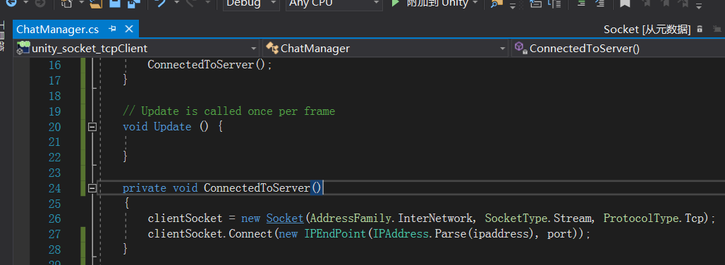The height and width of the screenshot is (265, 725).
Task: Open the unity_socket_tcpClient project dropdown
Action: (138, 48)
